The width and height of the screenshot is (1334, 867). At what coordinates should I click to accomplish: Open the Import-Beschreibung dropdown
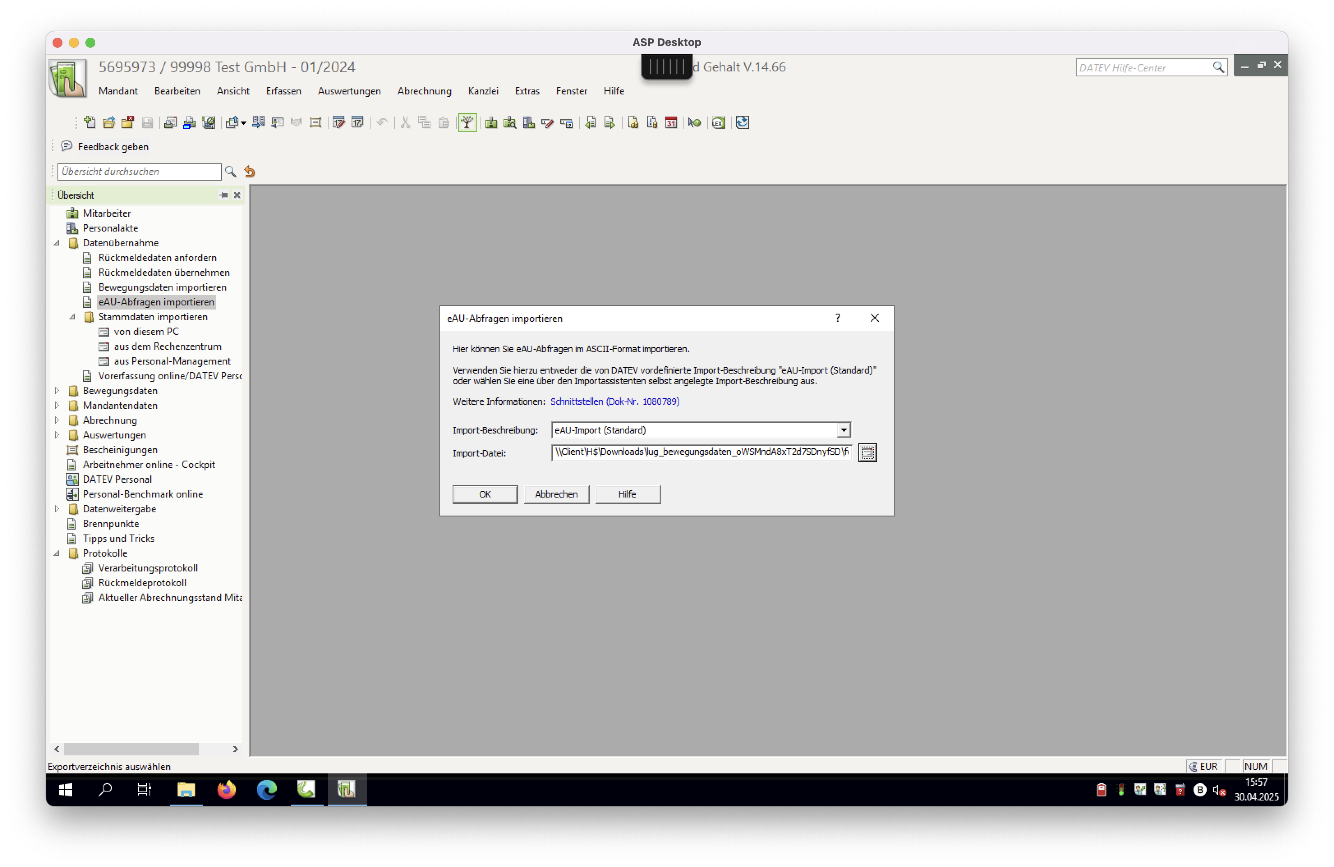tap(843, 430)
